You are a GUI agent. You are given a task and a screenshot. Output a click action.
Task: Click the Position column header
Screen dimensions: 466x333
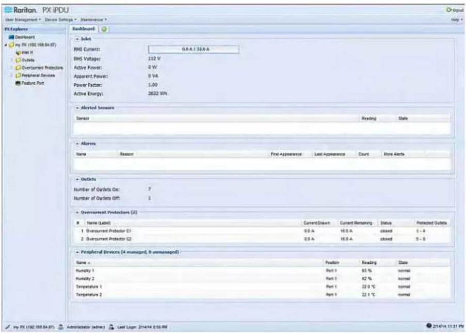[332, 263]
